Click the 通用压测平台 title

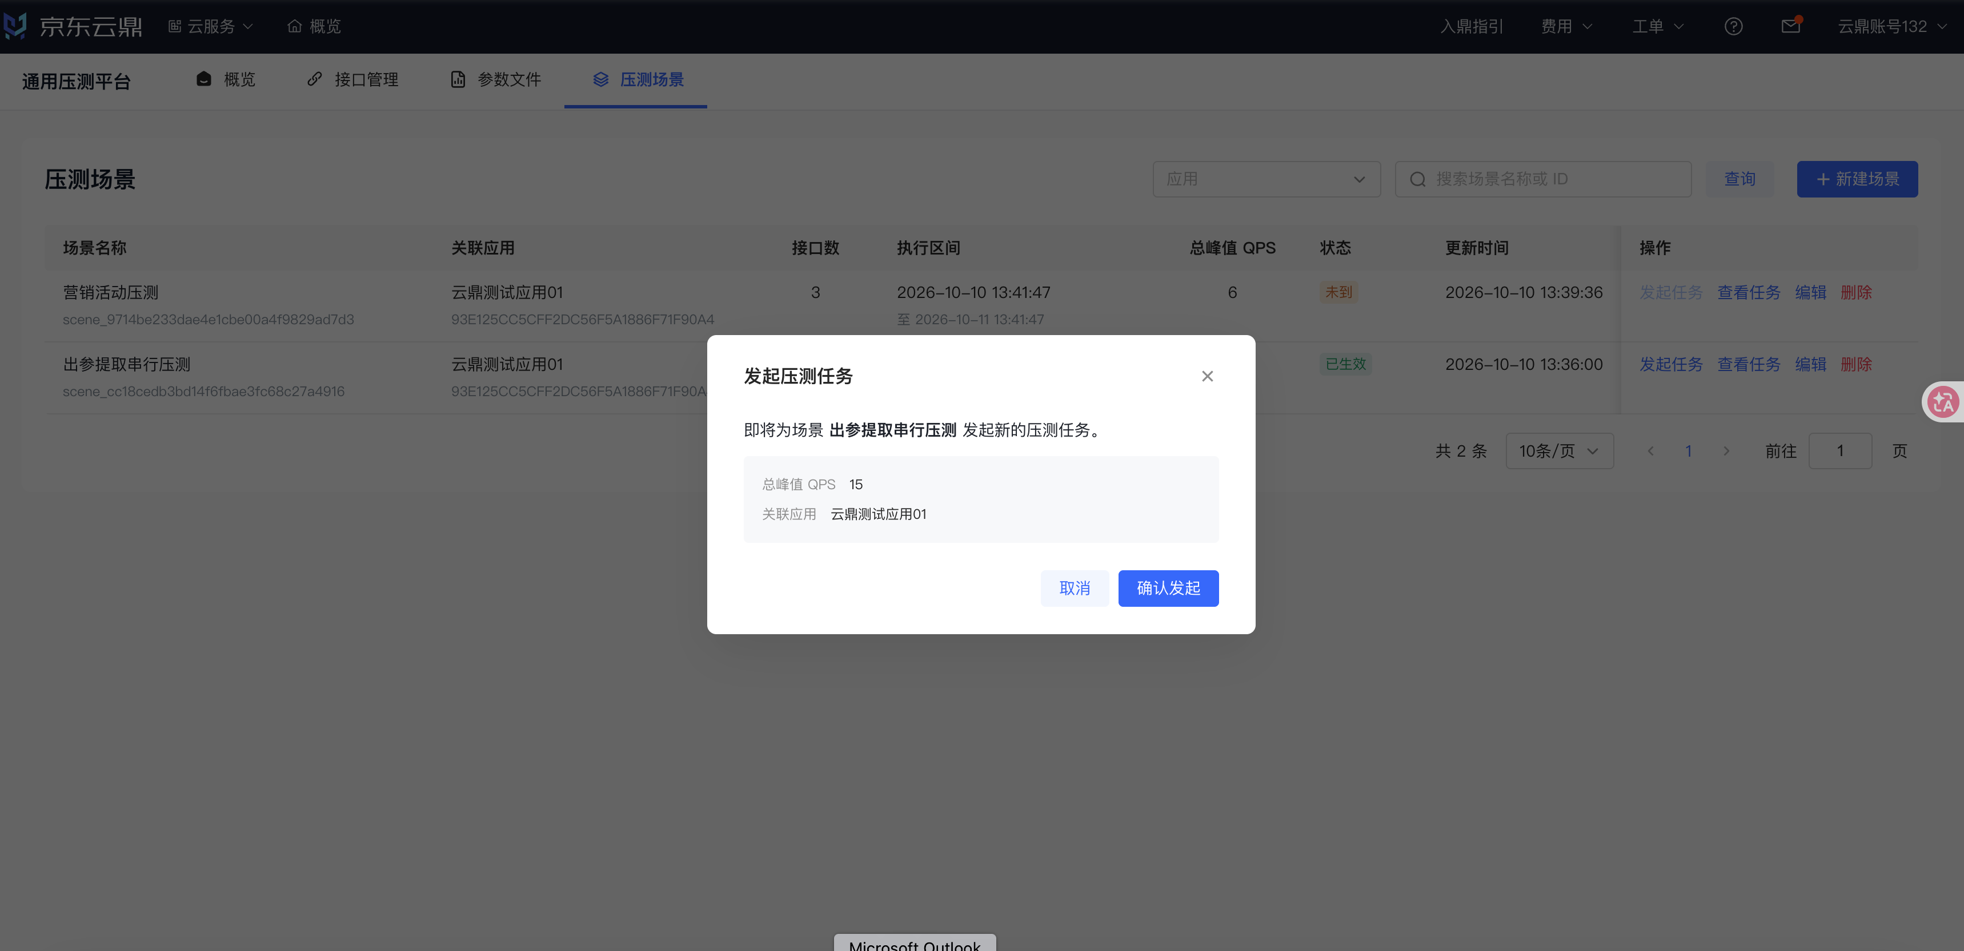tap(76, 82)
